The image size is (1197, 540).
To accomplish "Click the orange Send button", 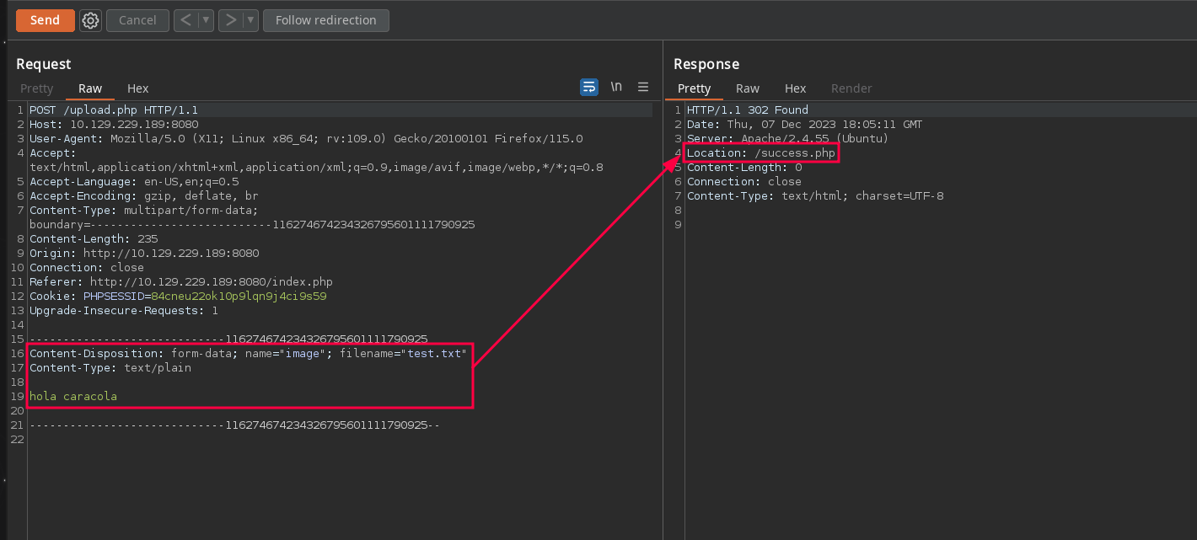I will [45, 20].
